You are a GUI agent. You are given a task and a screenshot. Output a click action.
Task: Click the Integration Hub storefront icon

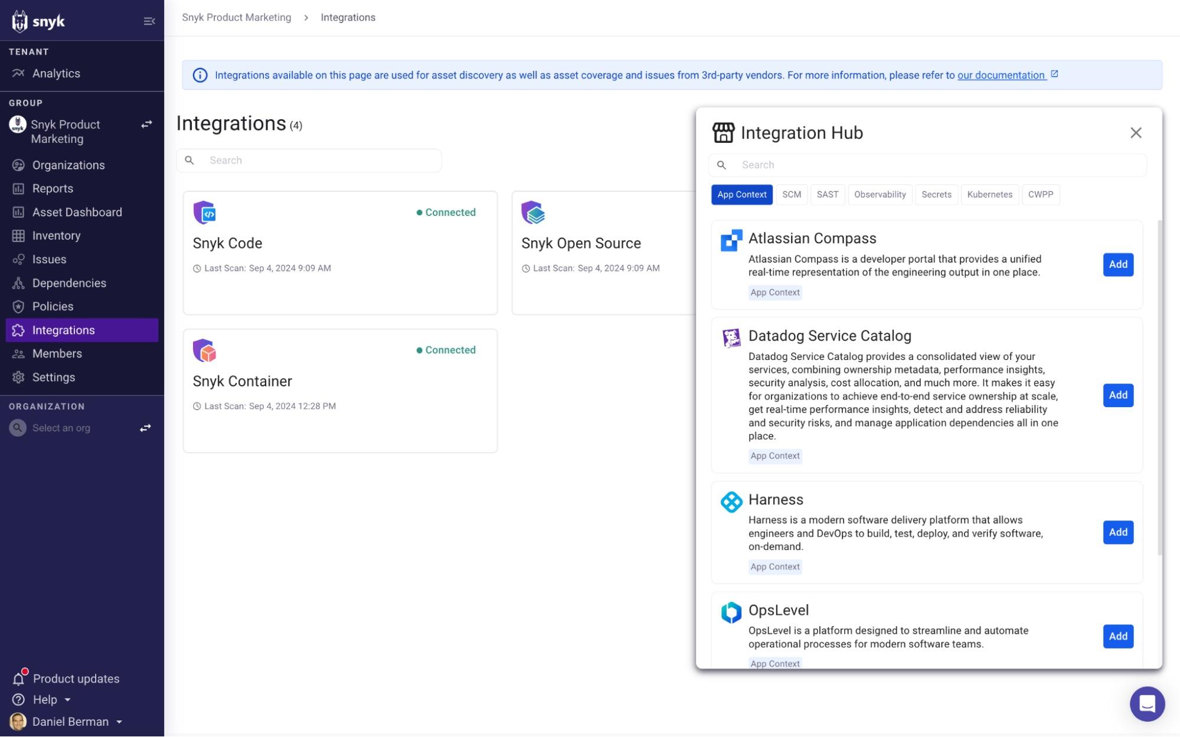724,133
